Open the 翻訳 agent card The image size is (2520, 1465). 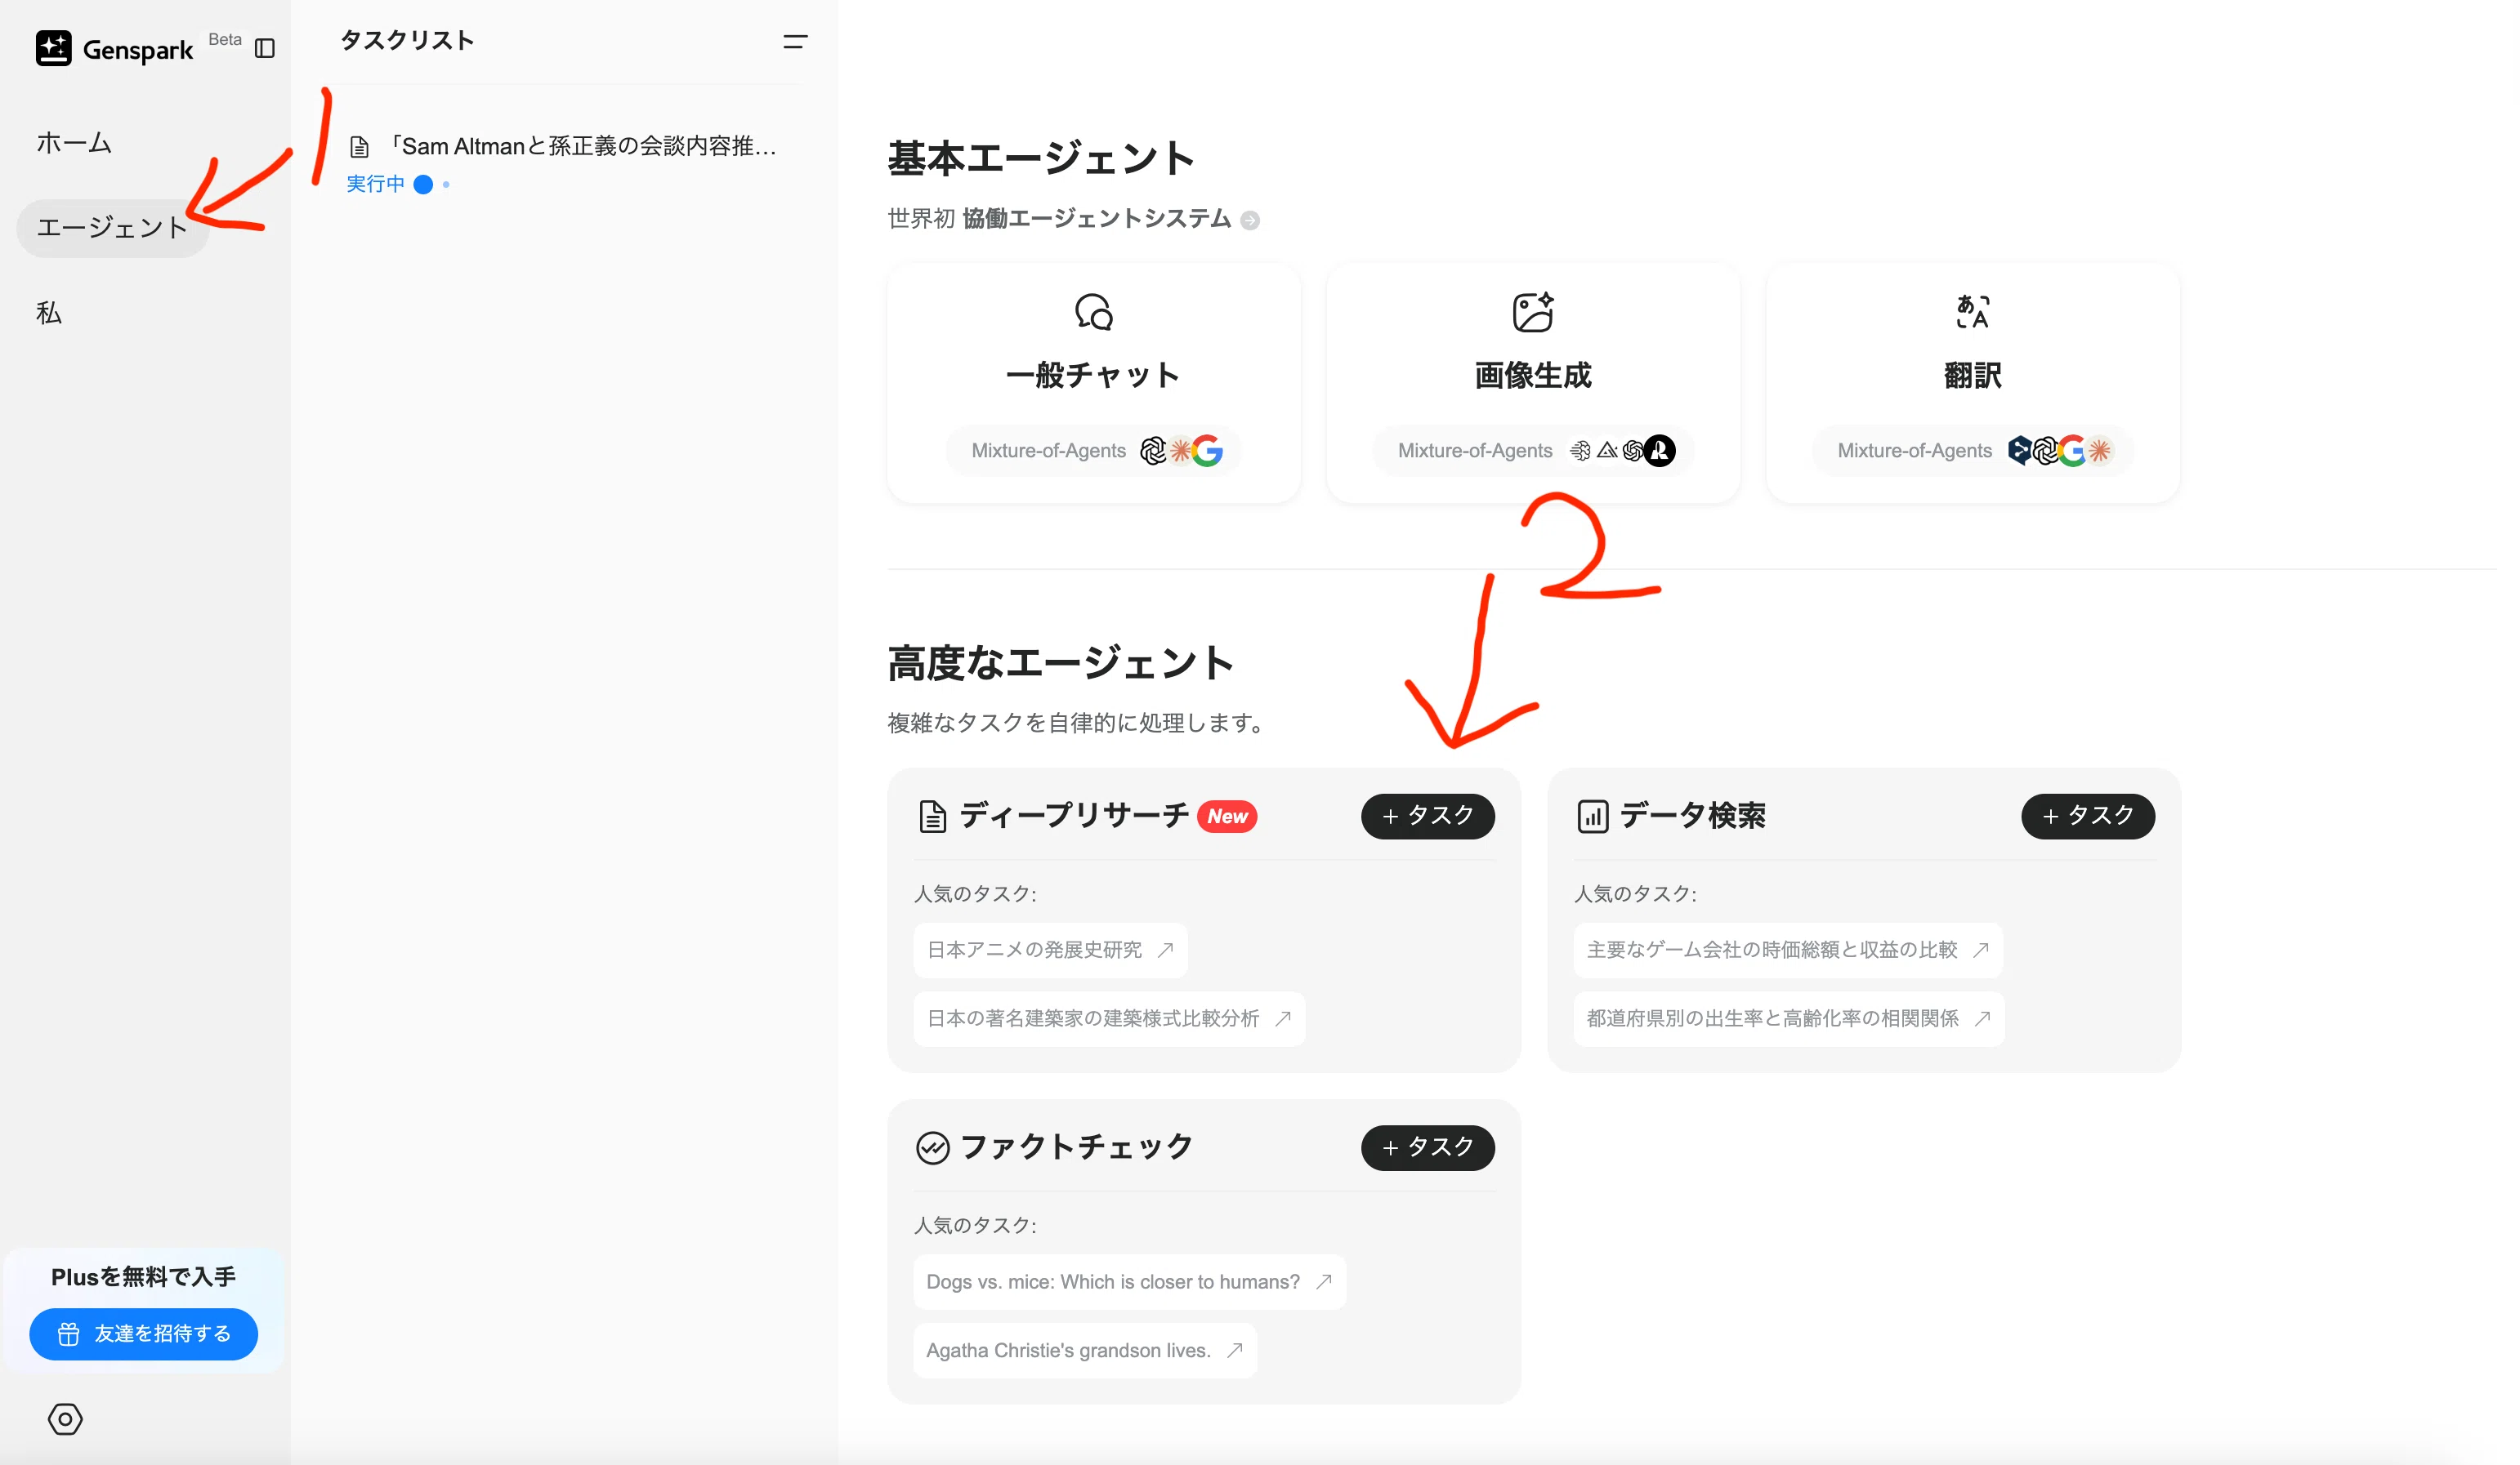pos(1973,384)
